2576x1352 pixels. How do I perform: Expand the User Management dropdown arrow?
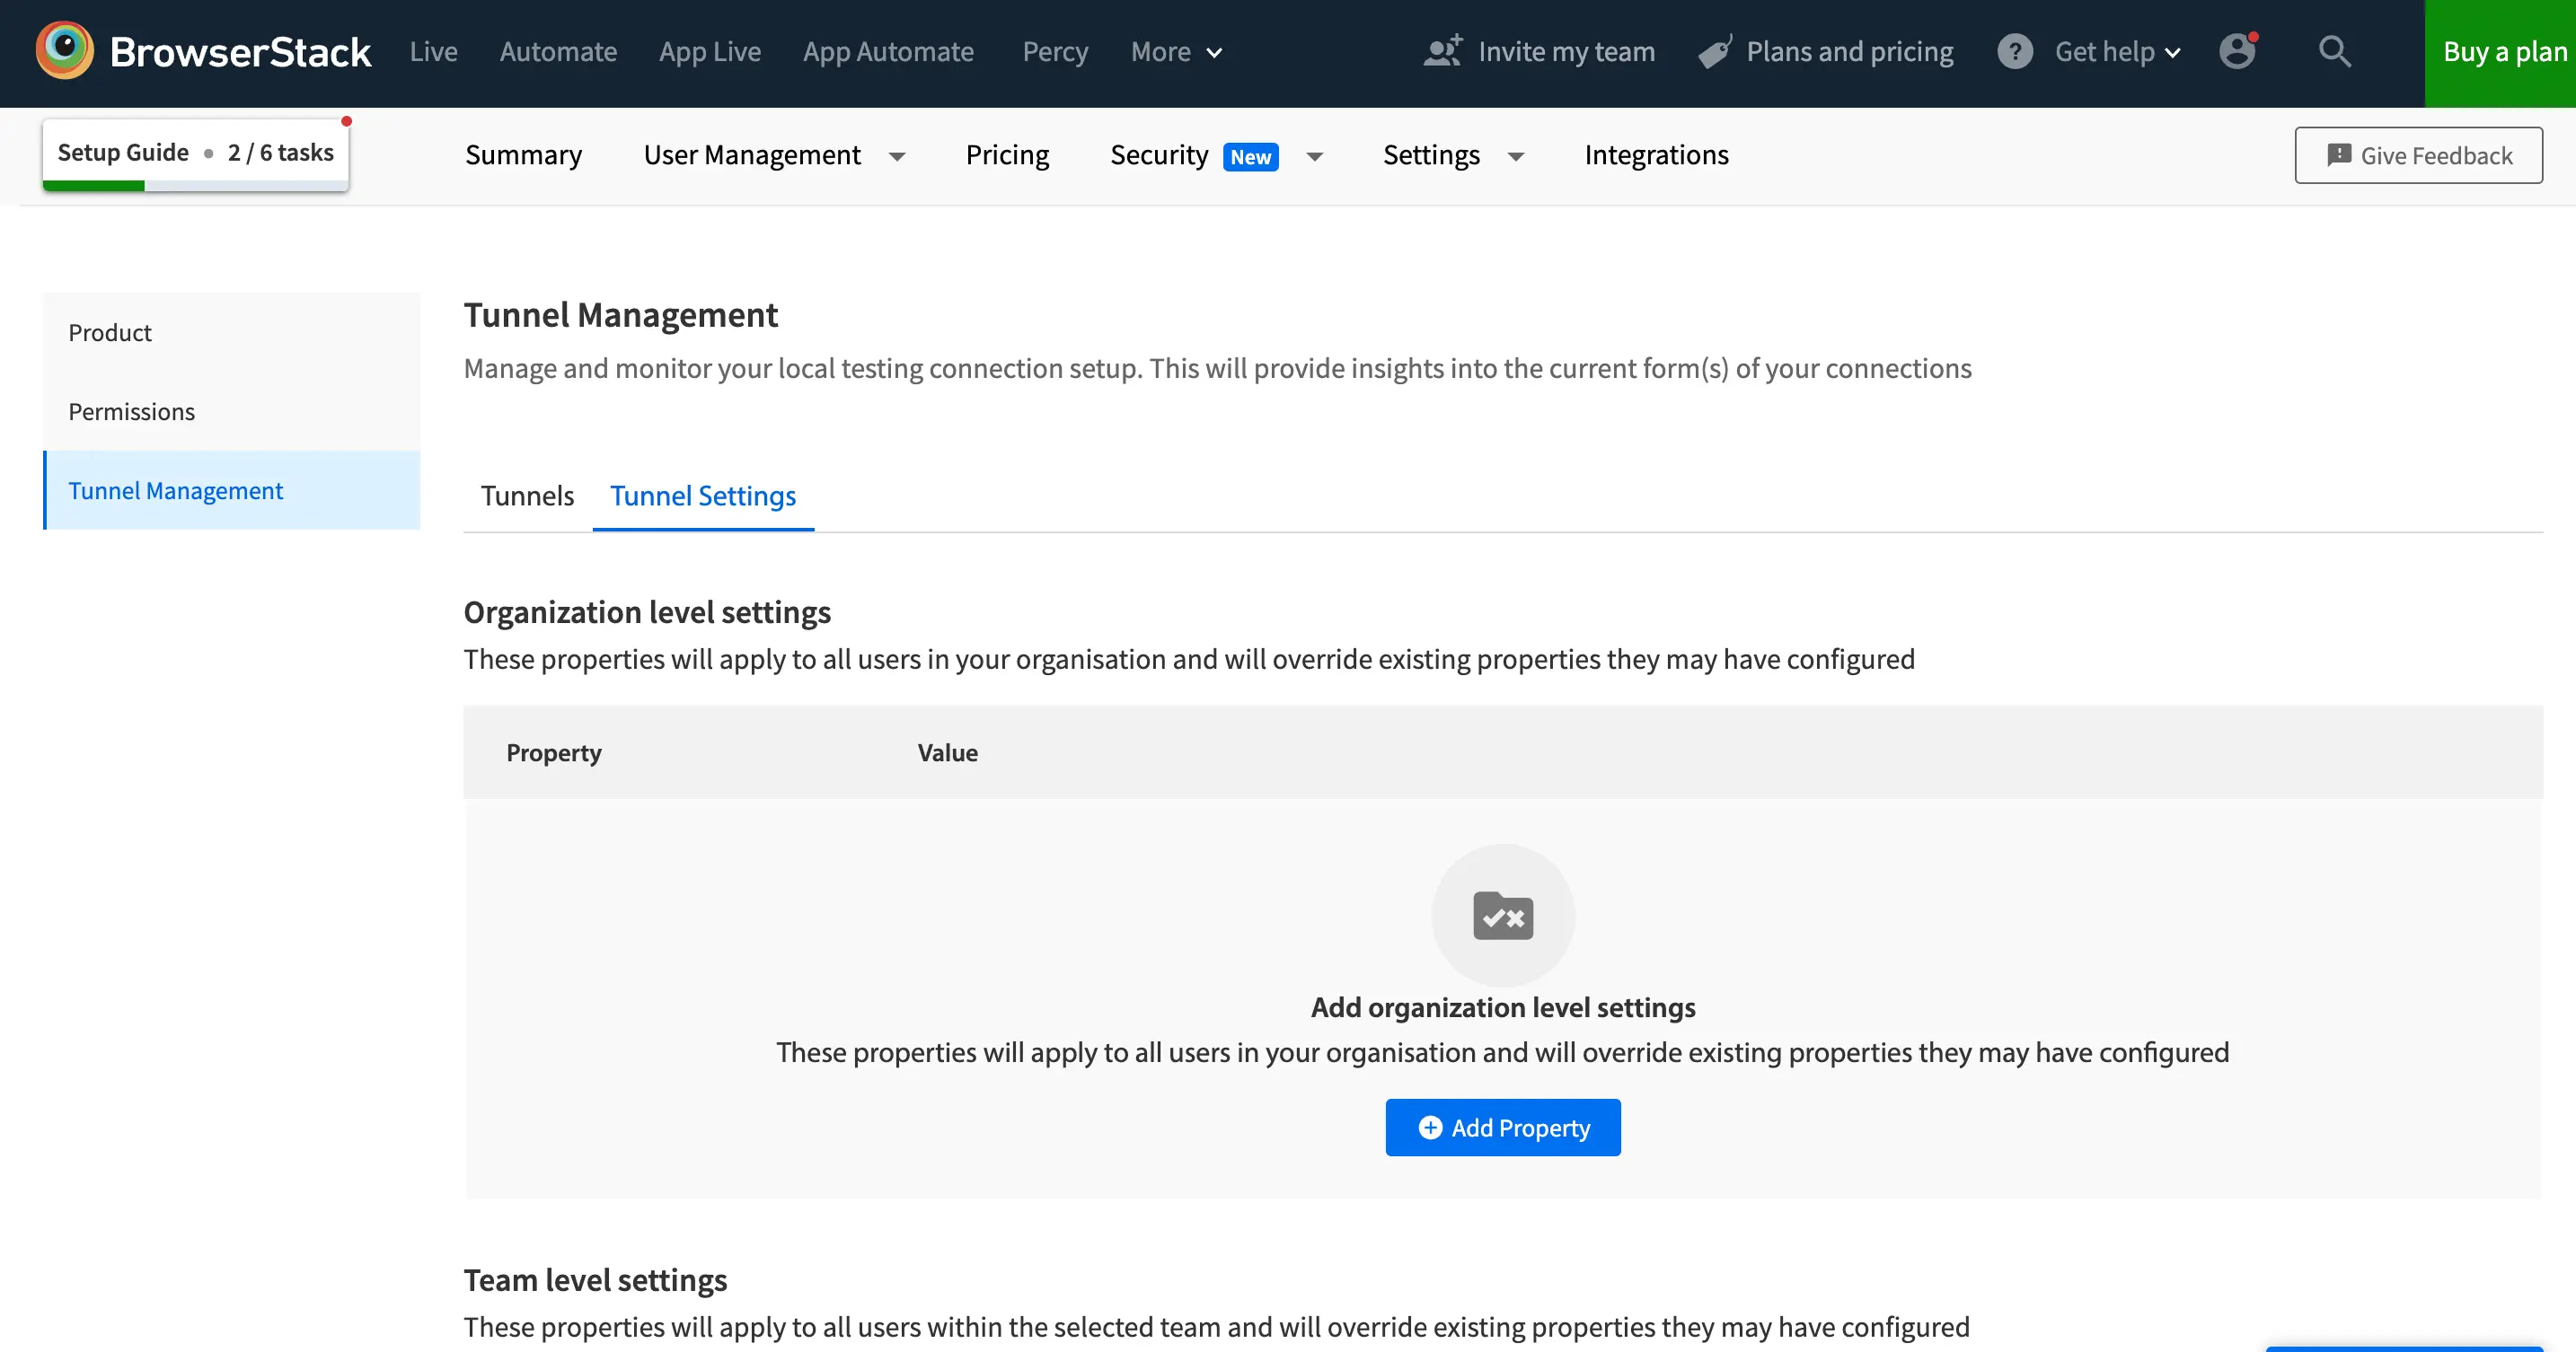tap(897, 157)
